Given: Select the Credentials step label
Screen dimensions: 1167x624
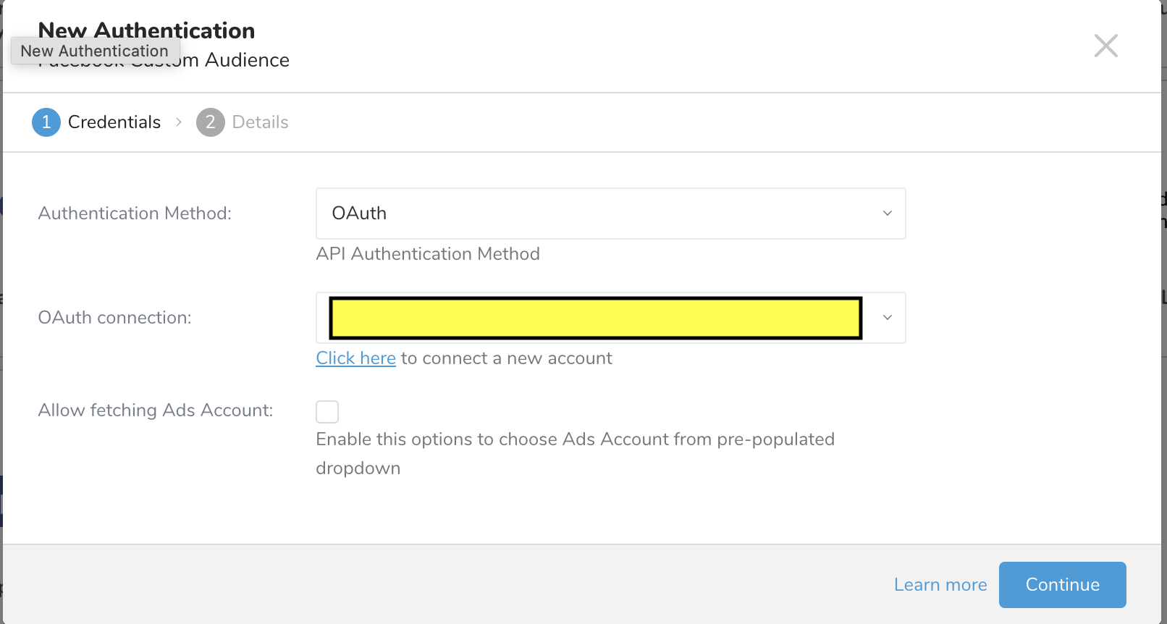Looking at the screenshot, I should coord(114,122).
